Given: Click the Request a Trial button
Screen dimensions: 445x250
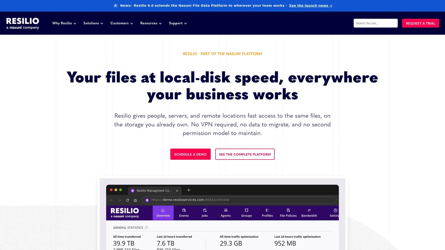Looking at the screenshot, I should [421, 23].
